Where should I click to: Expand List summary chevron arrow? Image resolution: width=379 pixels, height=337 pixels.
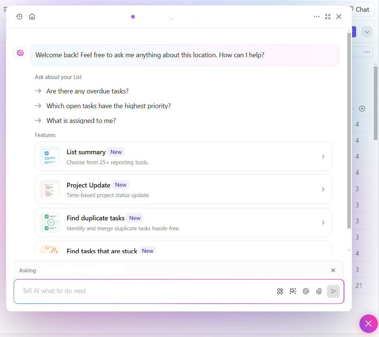pos(323,157)
